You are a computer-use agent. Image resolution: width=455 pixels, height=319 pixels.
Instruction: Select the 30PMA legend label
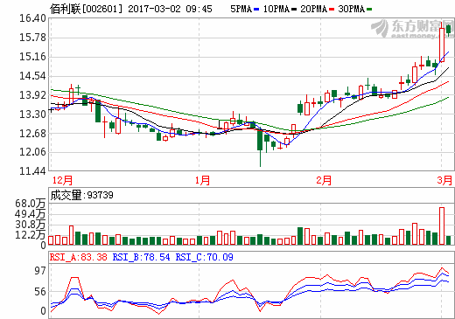pos(352,9)
